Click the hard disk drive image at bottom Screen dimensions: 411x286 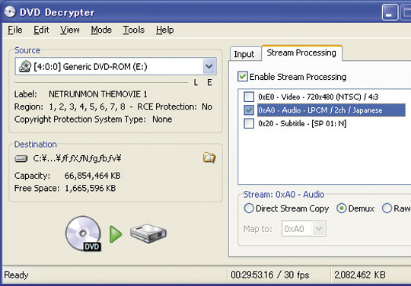148,233
